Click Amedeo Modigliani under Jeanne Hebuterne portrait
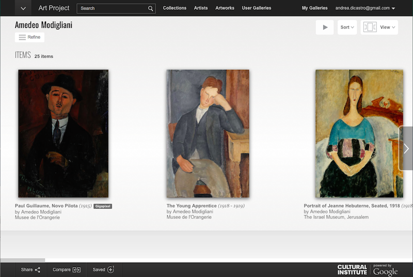Image resolution: width=413 pixels, height=277 pixels. 330,212
